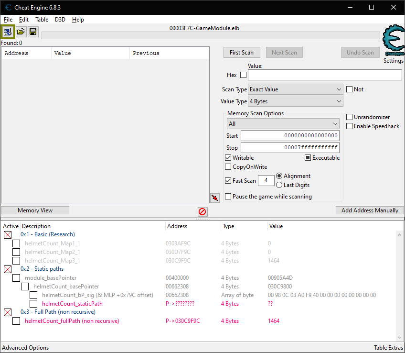
Task: Activate helmetCount_Map3_1 checkbox
Action: point(16,260)
